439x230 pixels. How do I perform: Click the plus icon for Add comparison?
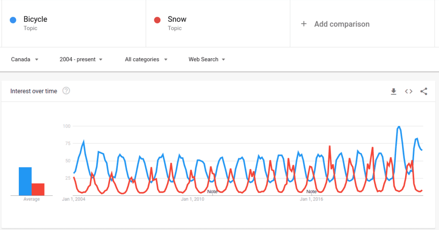(x=304, y=24)
